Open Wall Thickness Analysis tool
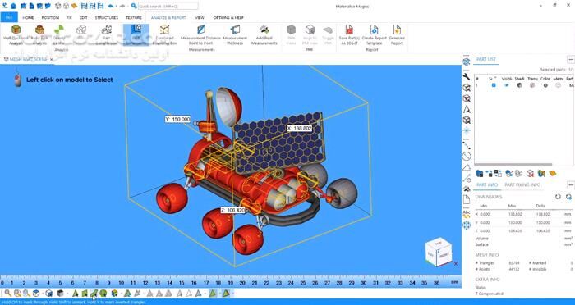 [x=16, y=34]
